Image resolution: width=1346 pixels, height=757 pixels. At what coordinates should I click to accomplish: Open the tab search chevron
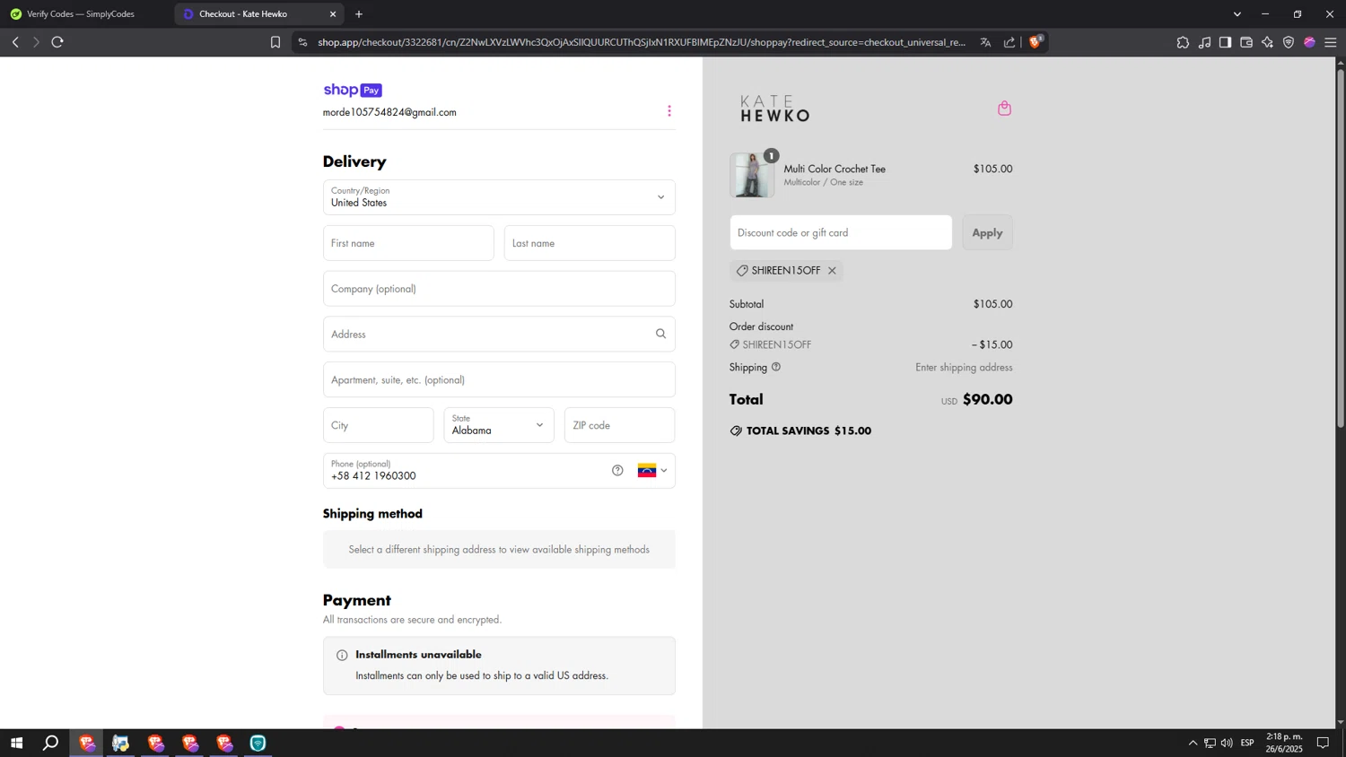click(x=1237, y=14)
